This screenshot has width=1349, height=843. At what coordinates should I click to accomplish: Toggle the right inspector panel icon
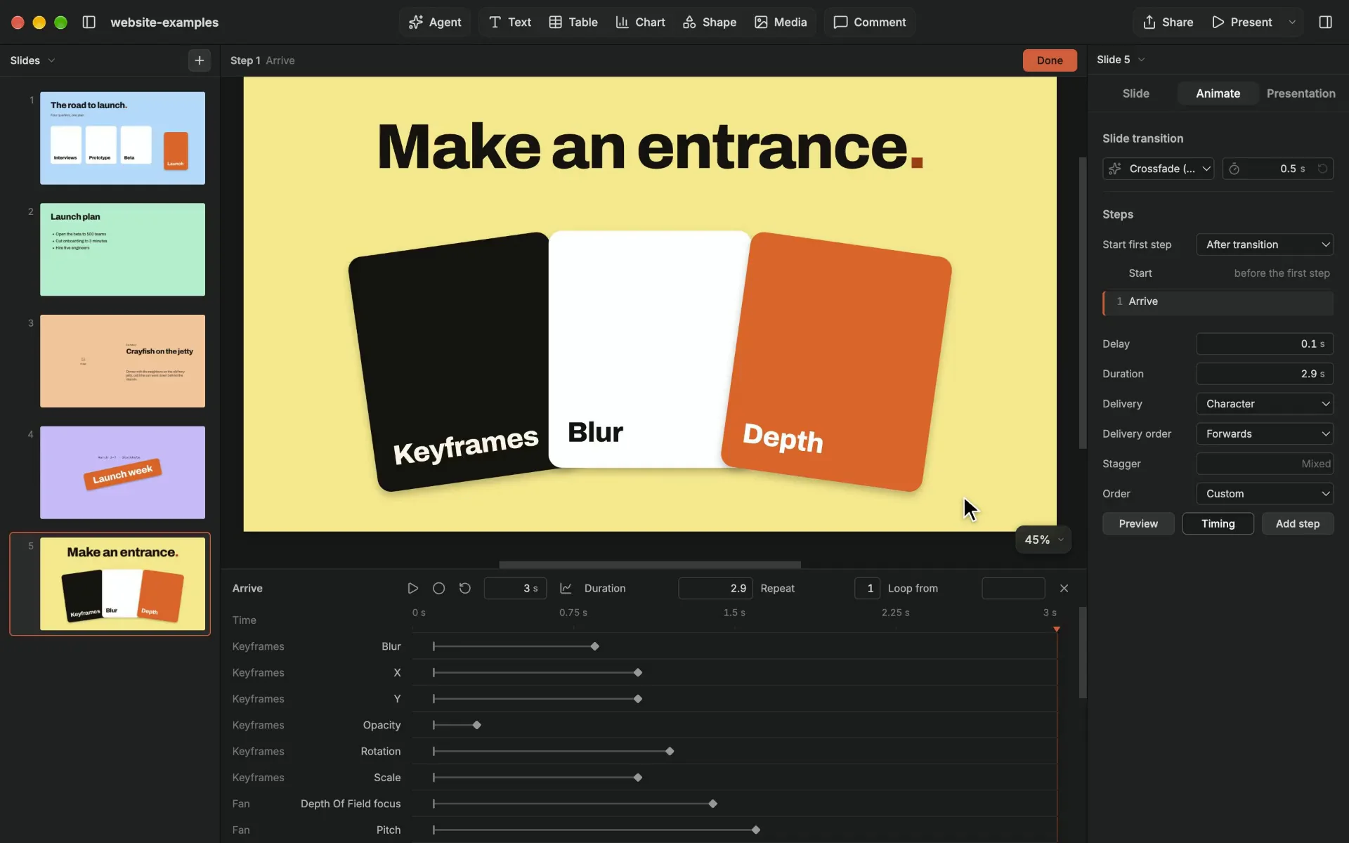click(x=1325, y=22)
